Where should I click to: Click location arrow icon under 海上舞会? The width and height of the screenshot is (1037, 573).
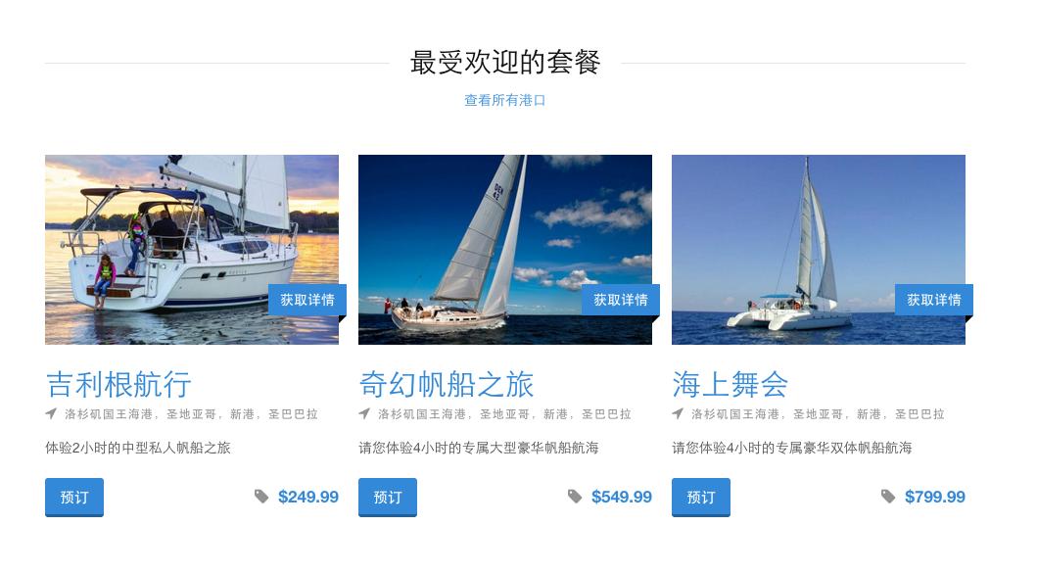coord(678,414)
